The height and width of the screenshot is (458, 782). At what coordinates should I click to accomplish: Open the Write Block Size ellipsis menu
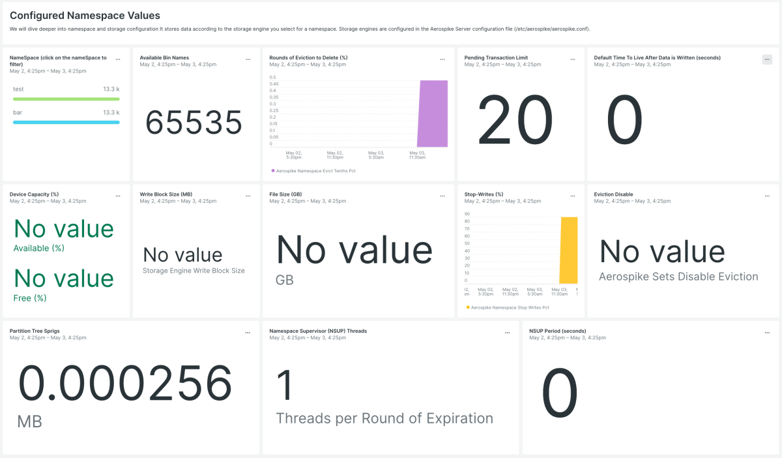248,196
